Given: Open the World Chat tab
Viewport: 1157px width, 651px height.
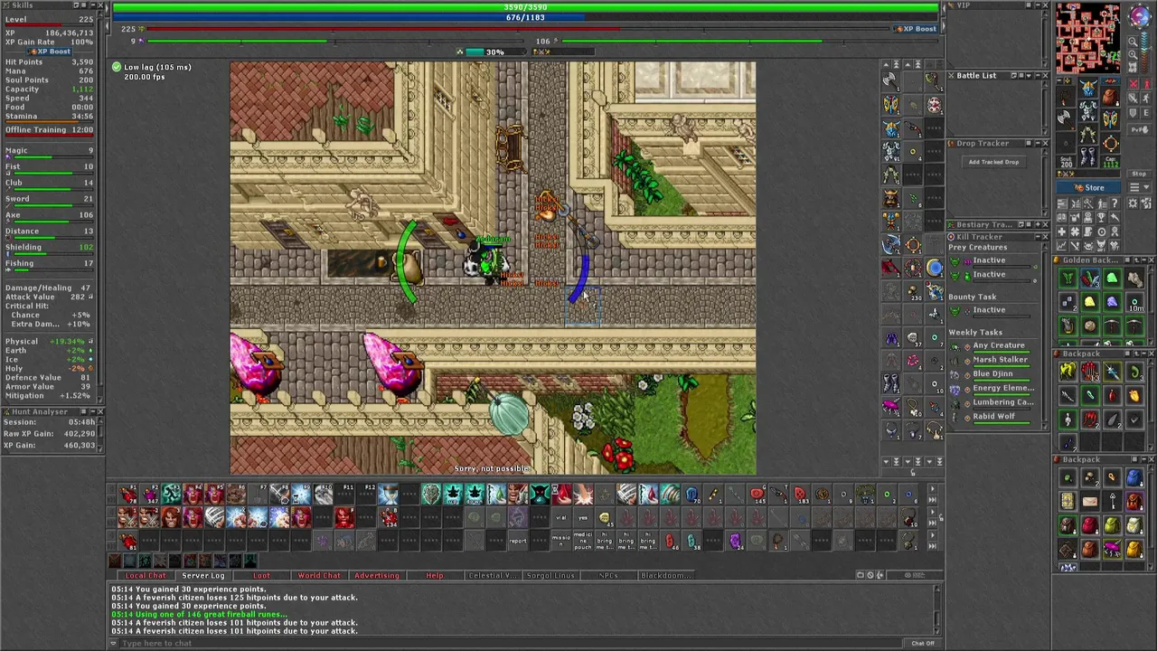Looking at the screenshot, I should (319, 575).
